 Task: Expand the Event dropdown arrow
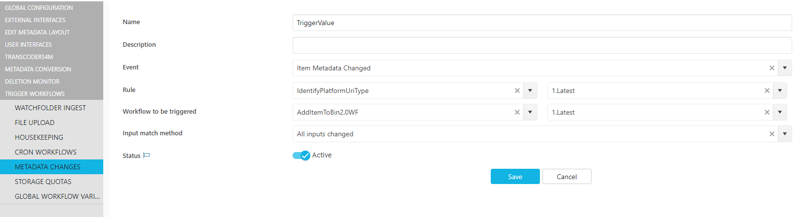tap(785, 68)
